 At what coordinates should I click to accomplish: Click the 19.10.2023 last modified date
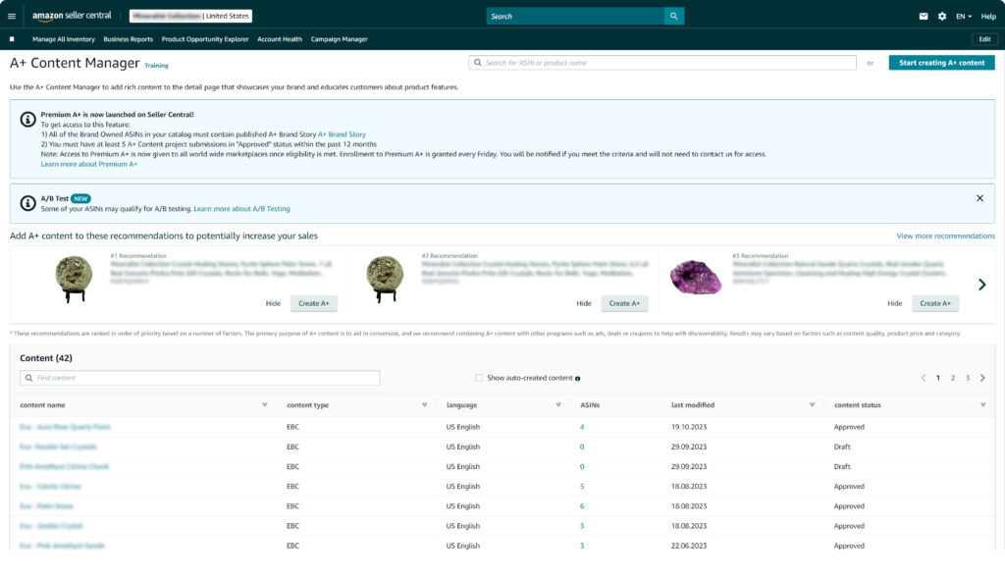(x=688, y=427)
